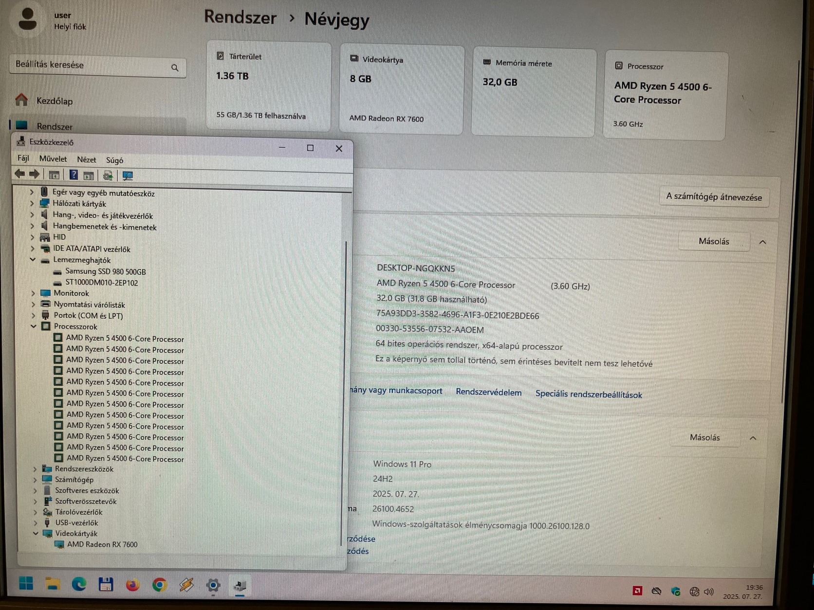Select the Nyomtatási várólisták entry
Image resolution: width=814 pixels, height=610 pixels.
tap(89, 305)
